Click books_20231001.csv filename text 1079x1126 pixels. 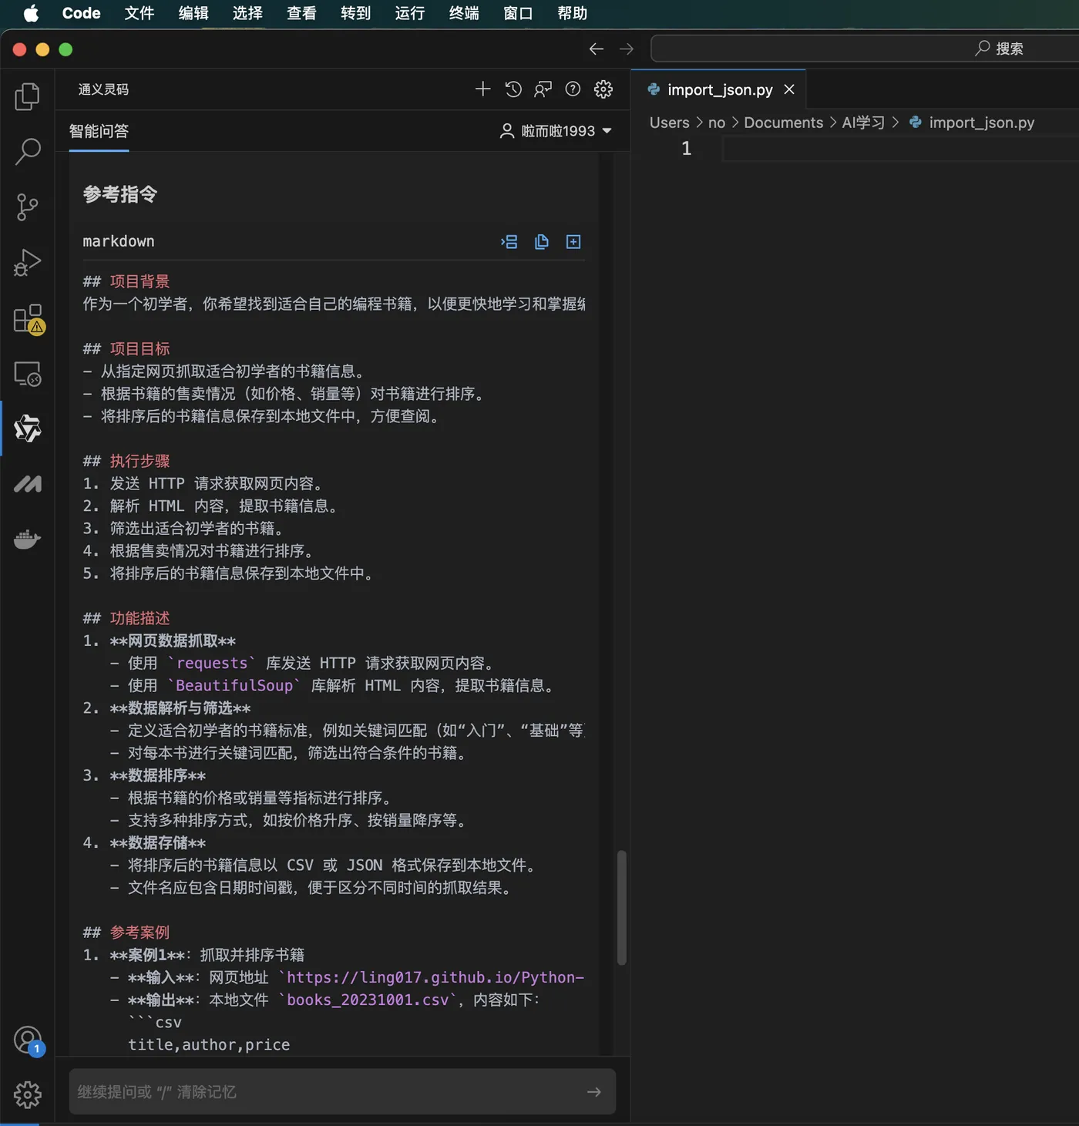(x=368, y=1000)
